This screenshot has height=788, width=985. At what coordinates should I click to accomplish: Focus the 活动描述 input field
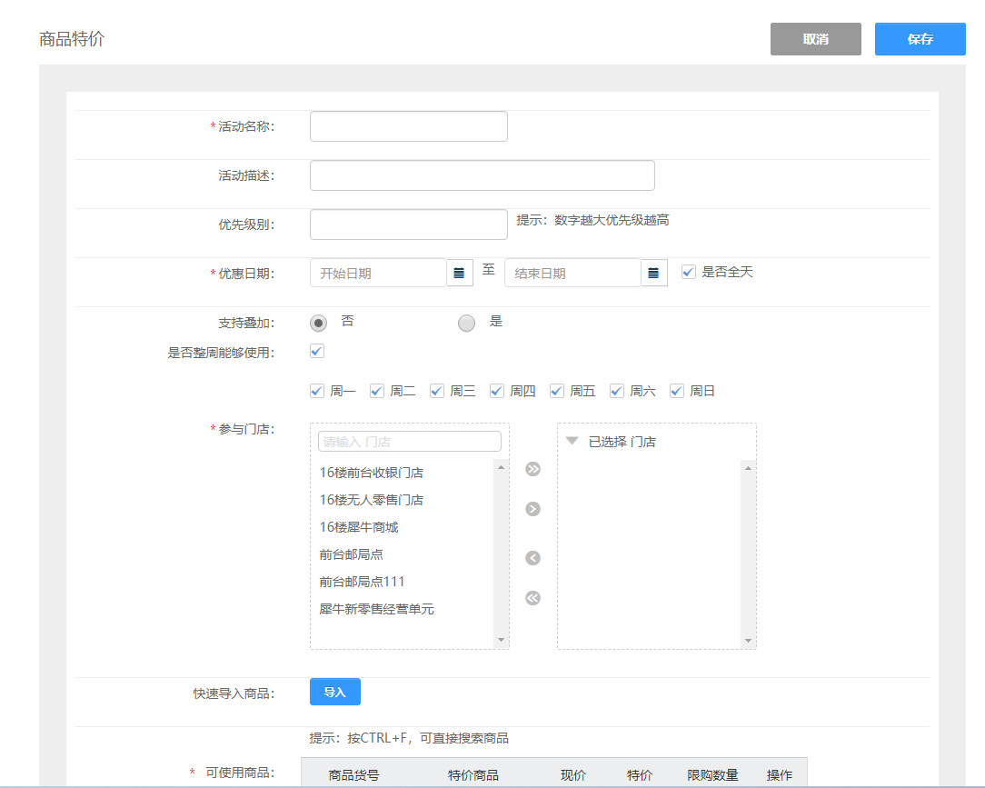[482, 175]
